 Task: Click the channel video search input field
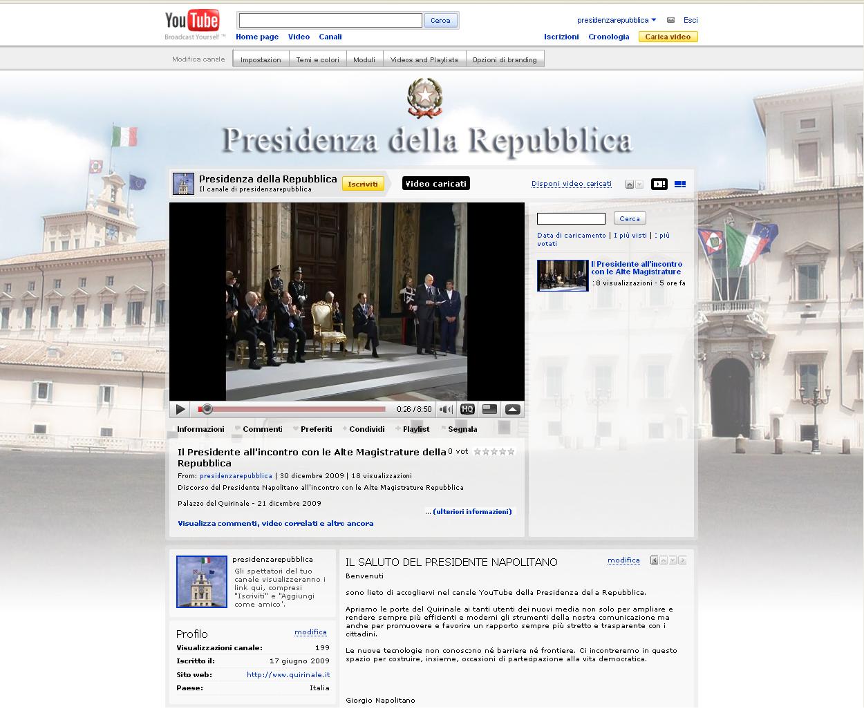(571, 219)
